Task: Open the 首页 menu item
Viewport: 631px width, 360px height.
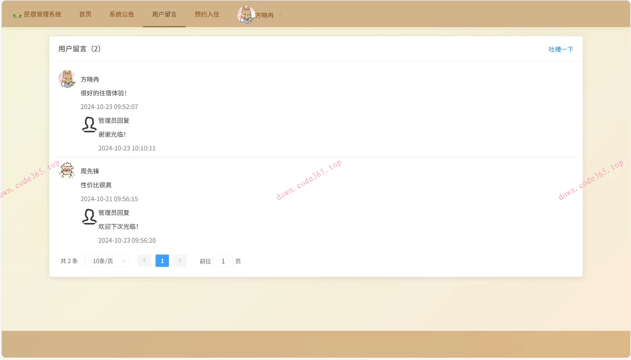Action: click(x=85, y=14)
